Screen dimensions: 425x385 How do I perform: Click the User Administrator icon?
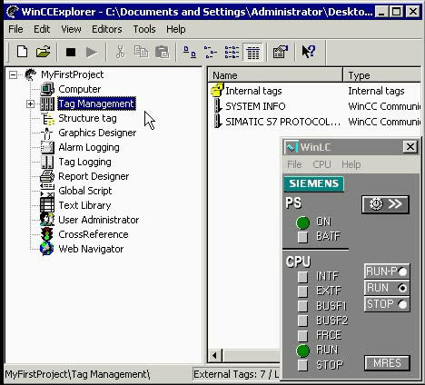pos(47,220)
